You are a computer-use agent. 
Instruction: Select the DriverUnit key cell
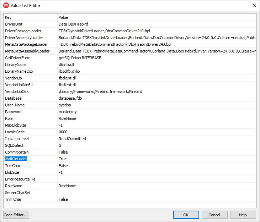pos(31,24)
